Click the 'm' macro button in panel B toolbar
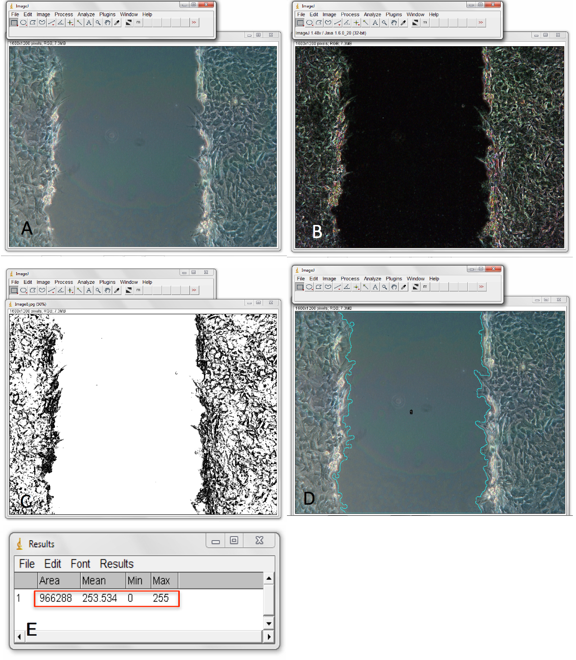 pos(425,22)
